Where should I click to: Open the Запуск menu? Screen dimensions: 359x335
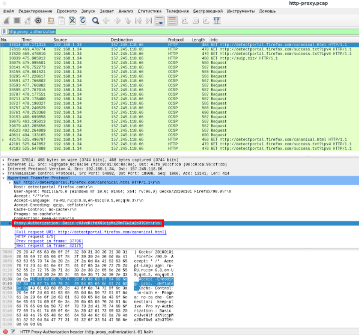tap(88, 11)
